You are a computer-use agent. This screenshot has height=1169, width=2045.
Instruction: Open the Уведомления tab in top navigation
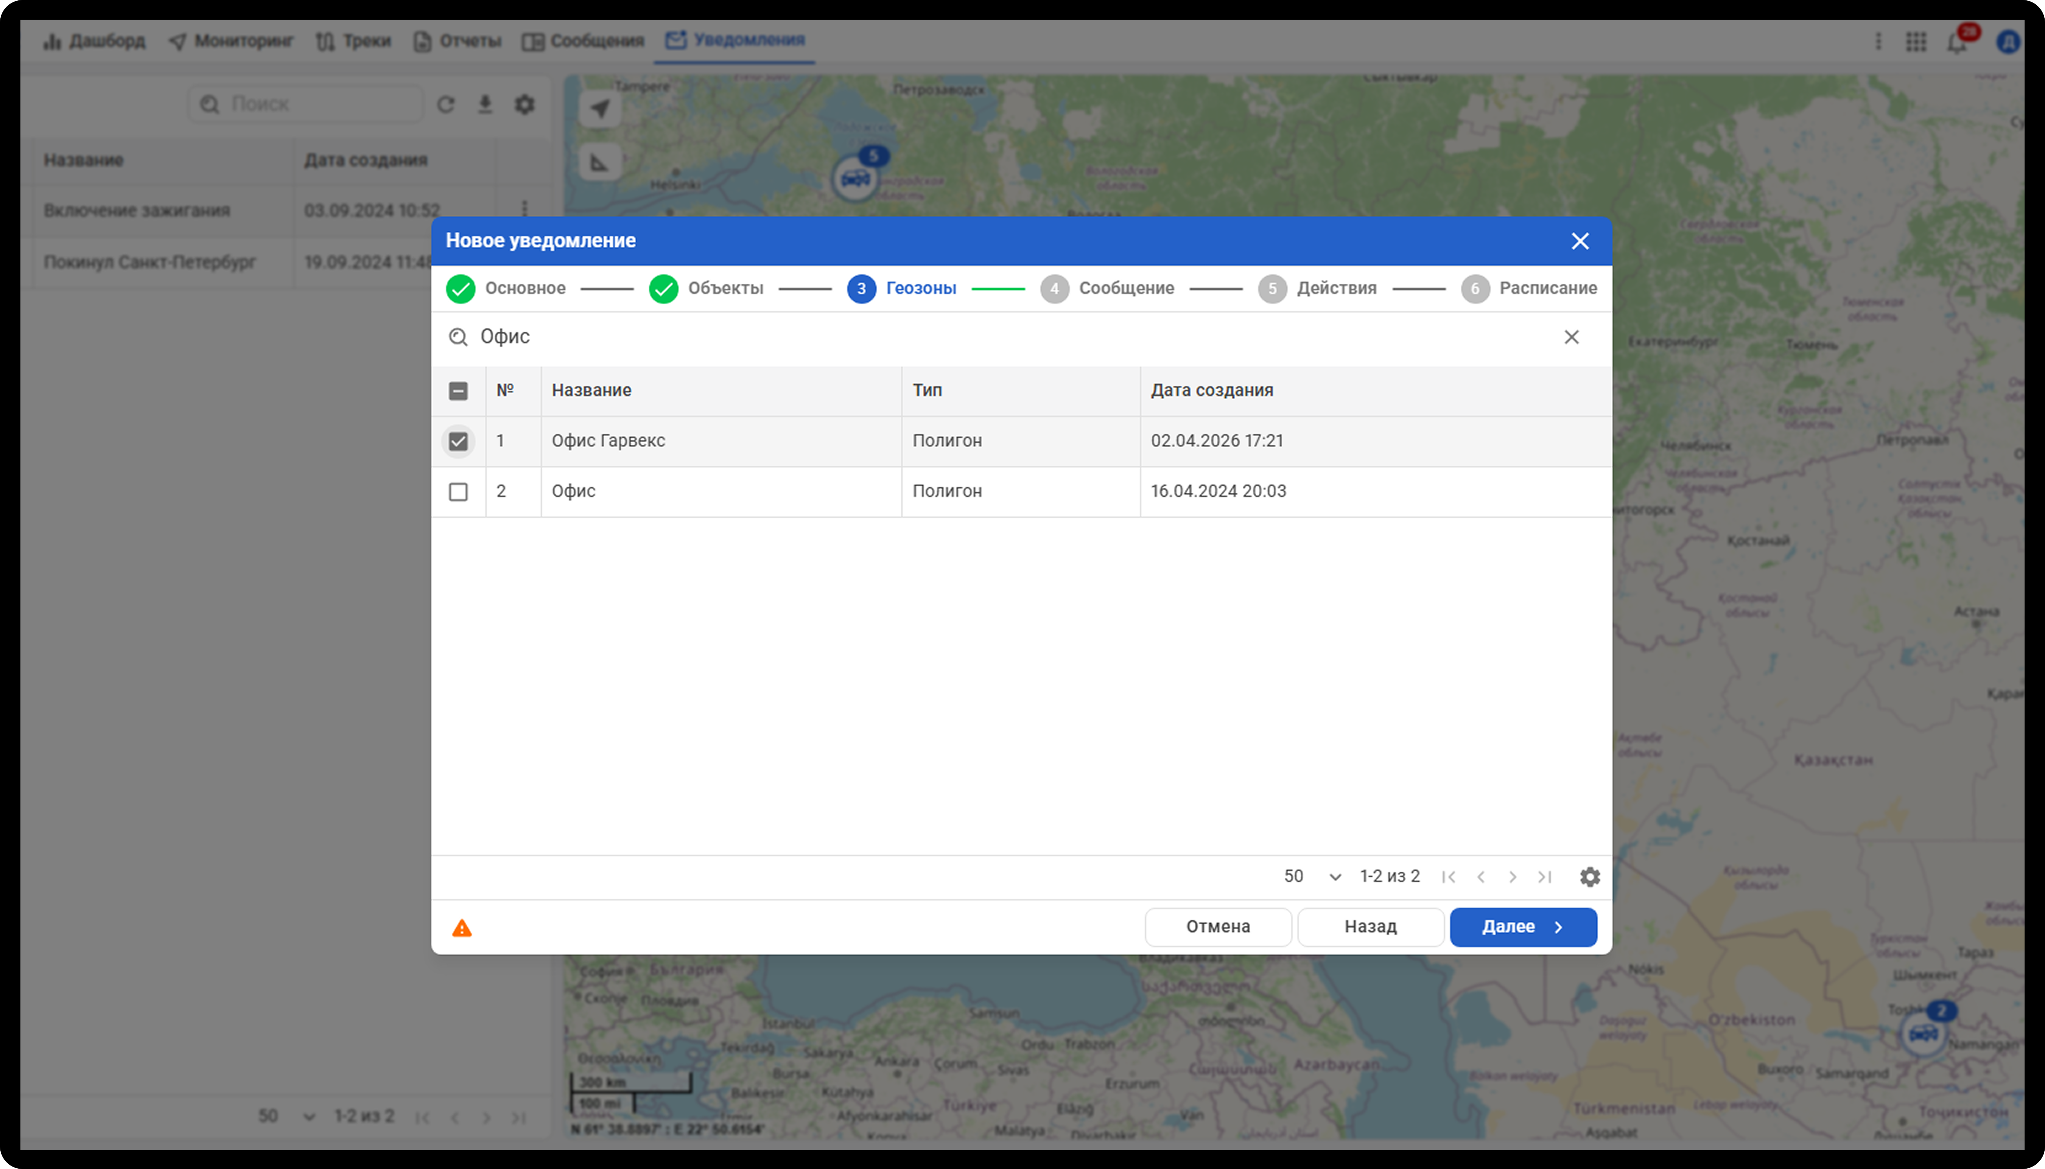[735, 40]
